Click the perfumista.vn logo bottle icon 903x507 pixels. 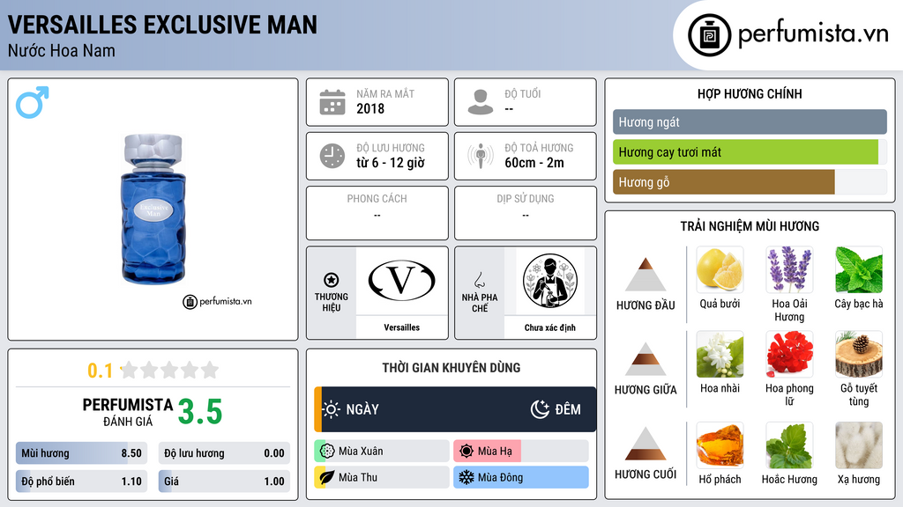tap(709, 35)
